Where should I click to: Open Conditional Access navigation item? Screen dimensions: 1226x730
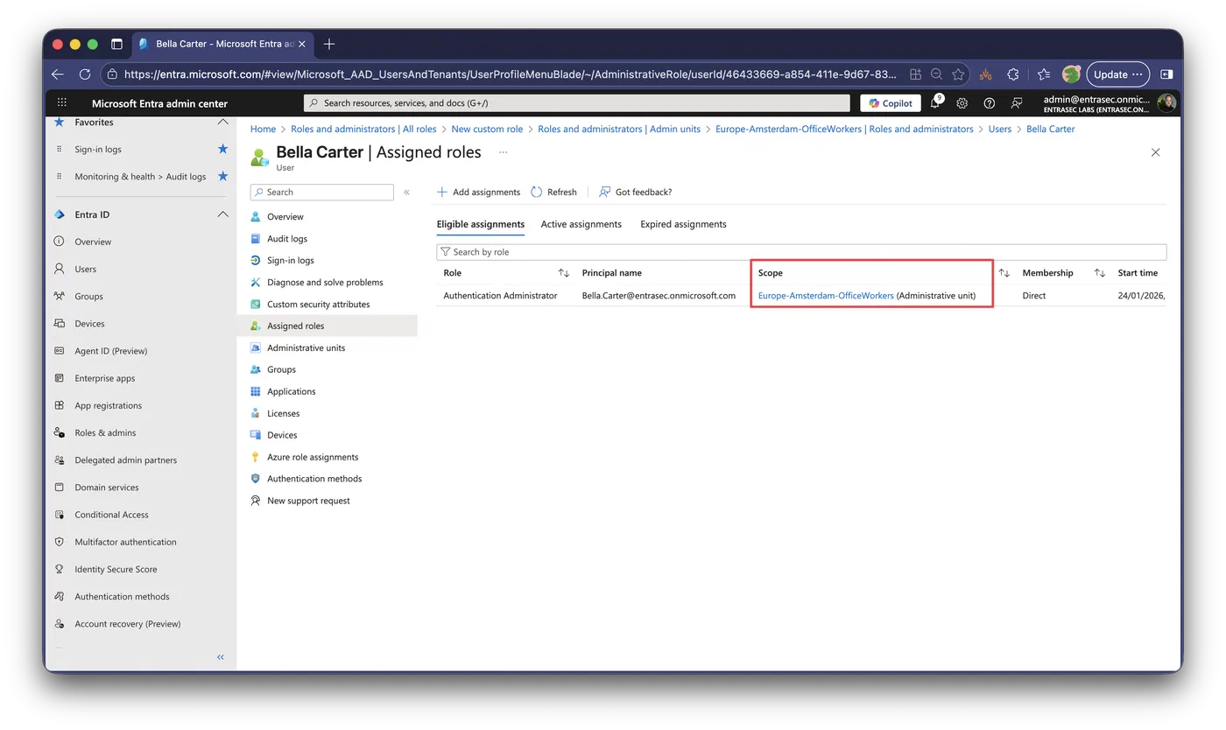(x=111, y=515)
